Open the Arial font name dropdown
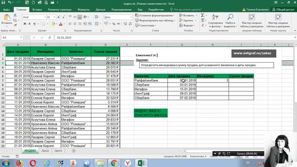297x167 pixels. pos(45,17)
